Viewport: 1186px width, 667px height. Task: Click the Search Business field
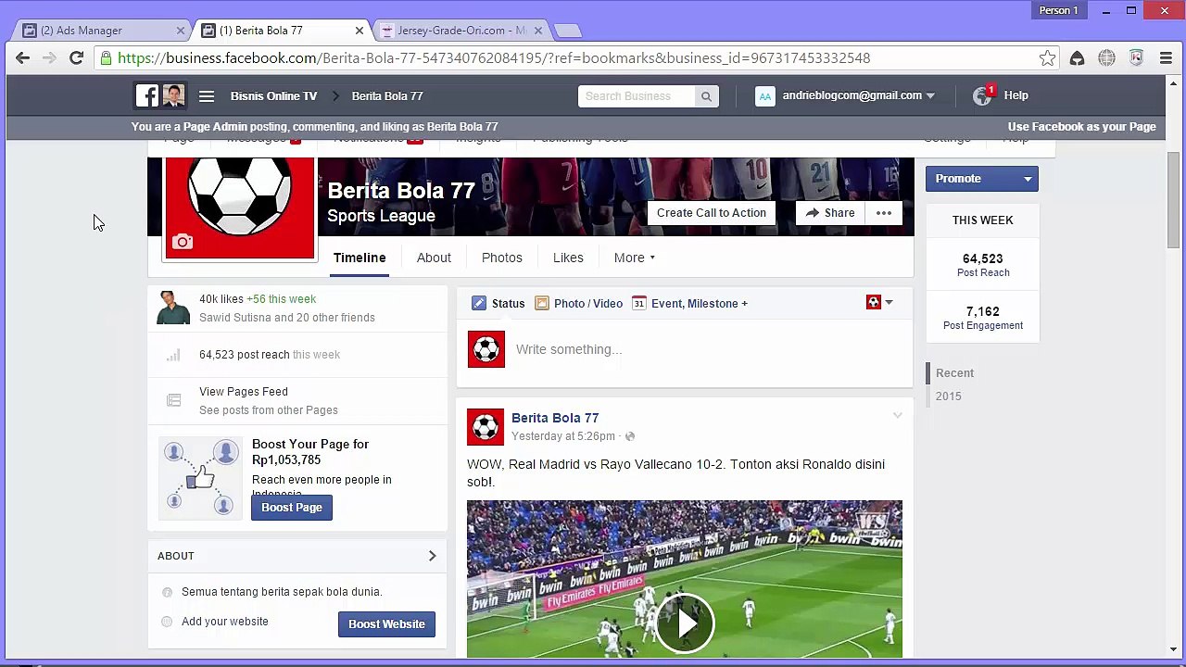tap(637, 95)
